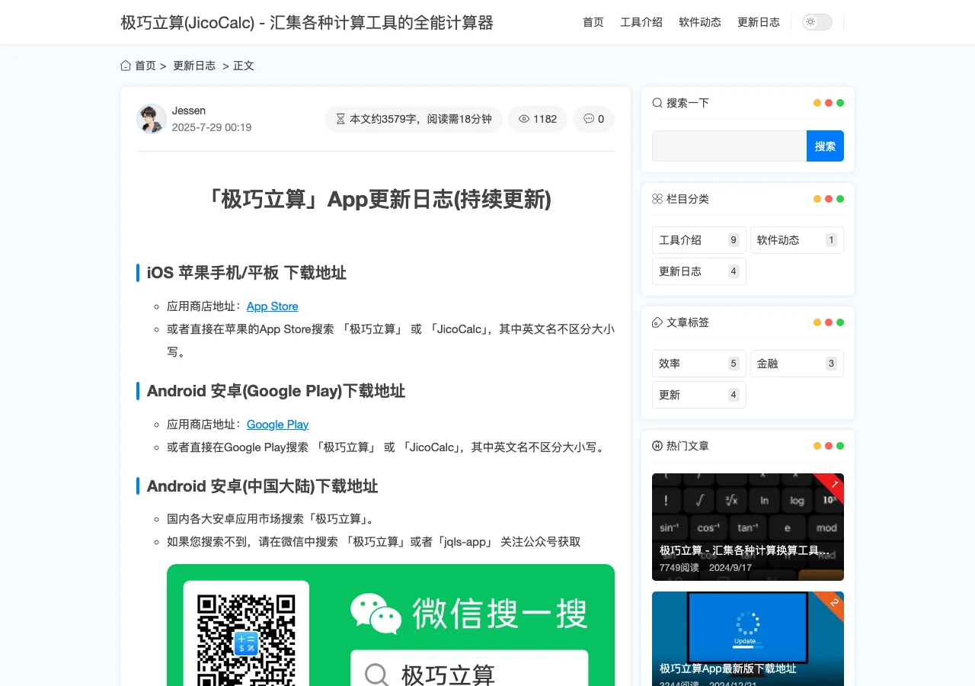Click the heading Android 安卓(中国大陆)下载地址
This screenshot has height=686, width=975.
(x=263, y=486)
